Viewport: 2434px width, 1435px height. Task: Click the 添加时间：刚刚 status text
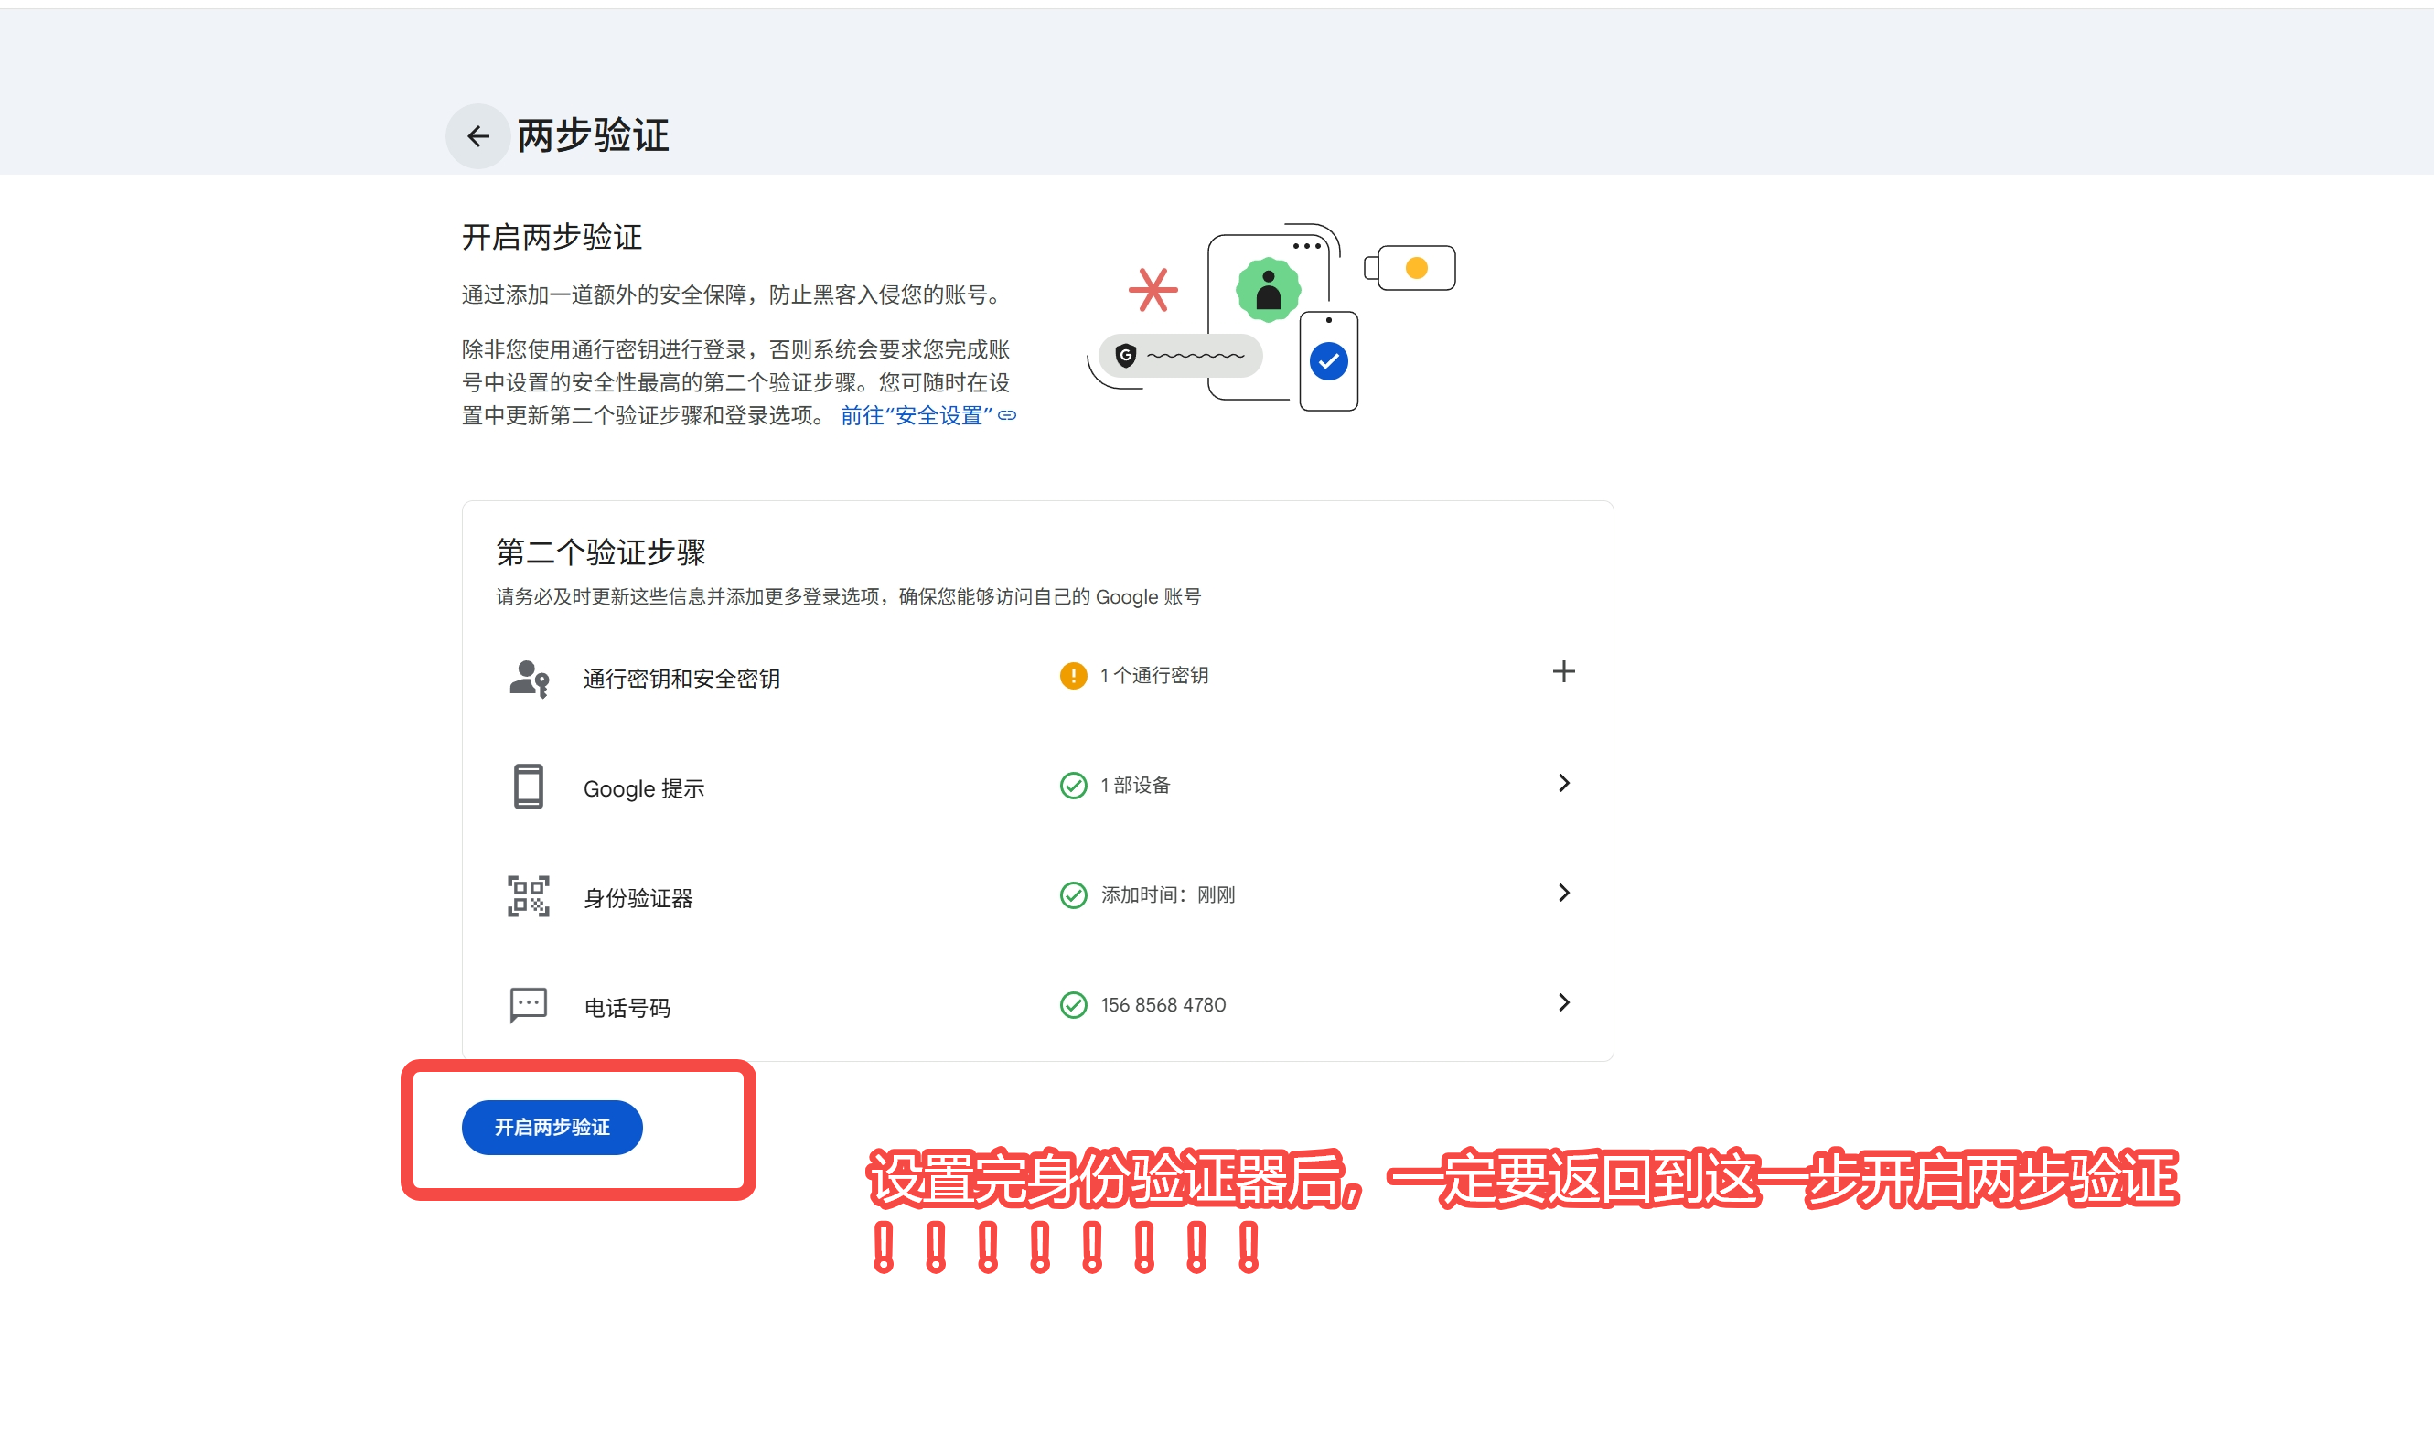pyautogui.click(x=1168, y=895)
